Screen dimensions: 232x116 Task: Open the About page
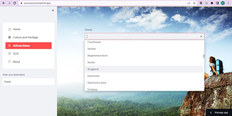[28, 62]
